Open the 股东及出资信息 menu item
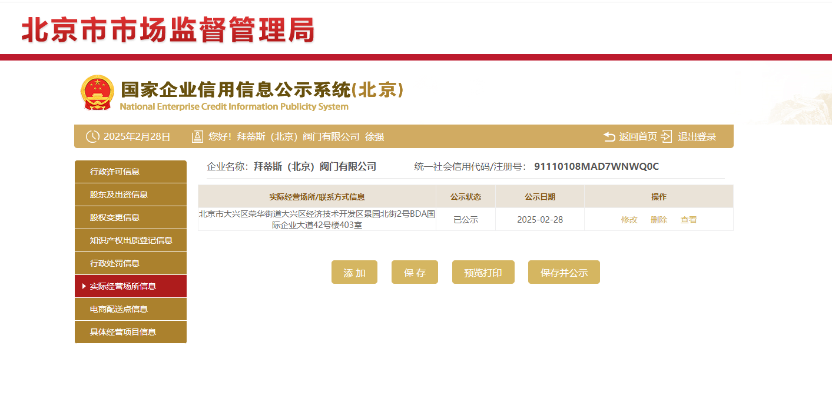 [131, 194]
